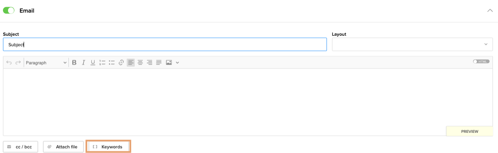Screen dimensions: 498x153
Task: Open the Layout dropdown
Action: pos(412,44)
